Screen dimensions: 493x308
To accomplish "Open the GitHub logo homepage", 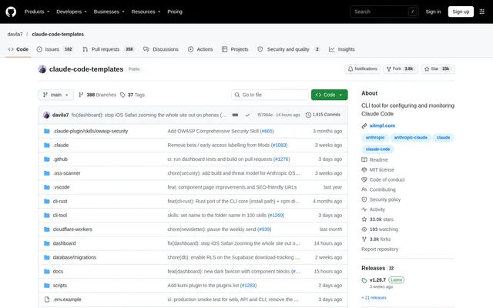I will tap(11, 12).
